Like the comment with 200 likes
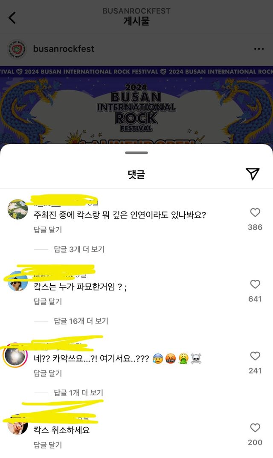Viewport: 273px width, 458px height. (x=255, y=428)
